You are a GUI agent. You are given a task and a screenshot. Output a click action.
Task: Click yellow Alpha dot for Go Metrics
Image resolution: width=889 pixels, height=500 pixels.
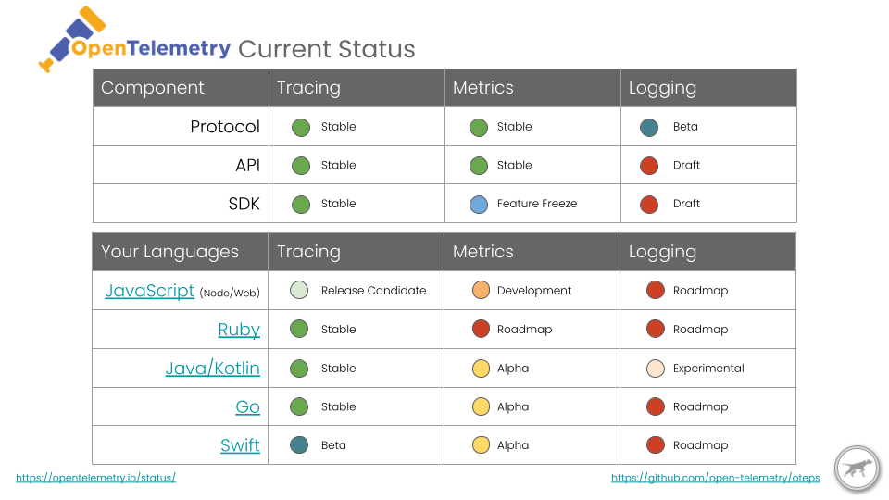click(481, 406)
